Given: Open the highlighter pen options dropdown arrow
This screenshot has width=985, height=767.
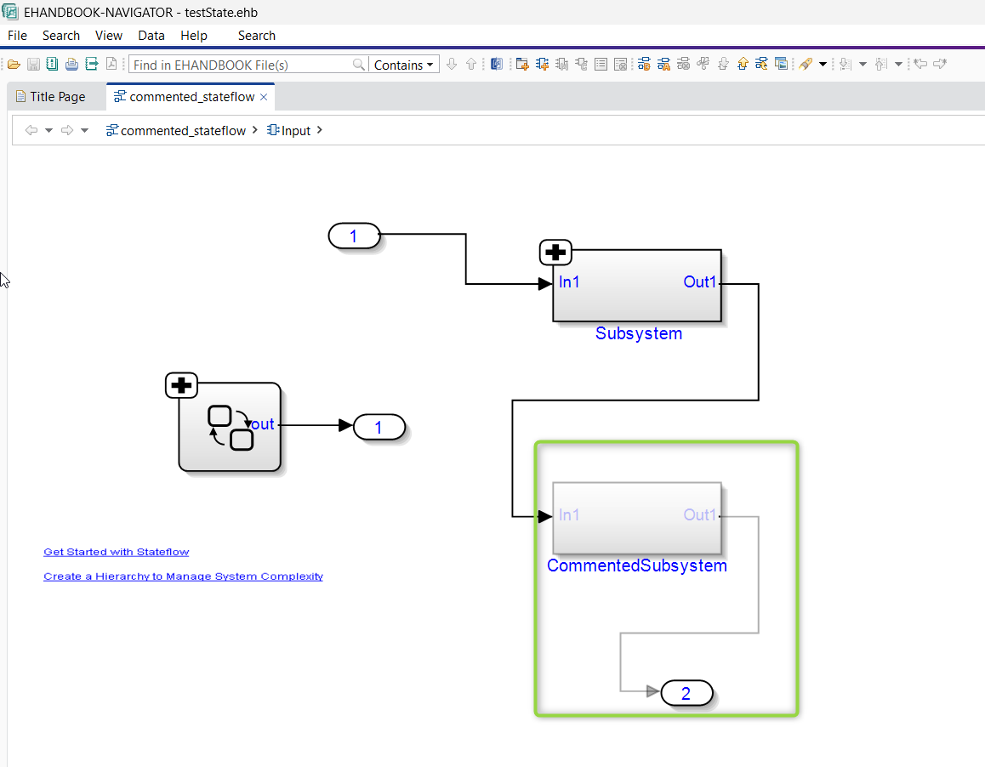Looking at the screenshot, I should pos(823,64).
